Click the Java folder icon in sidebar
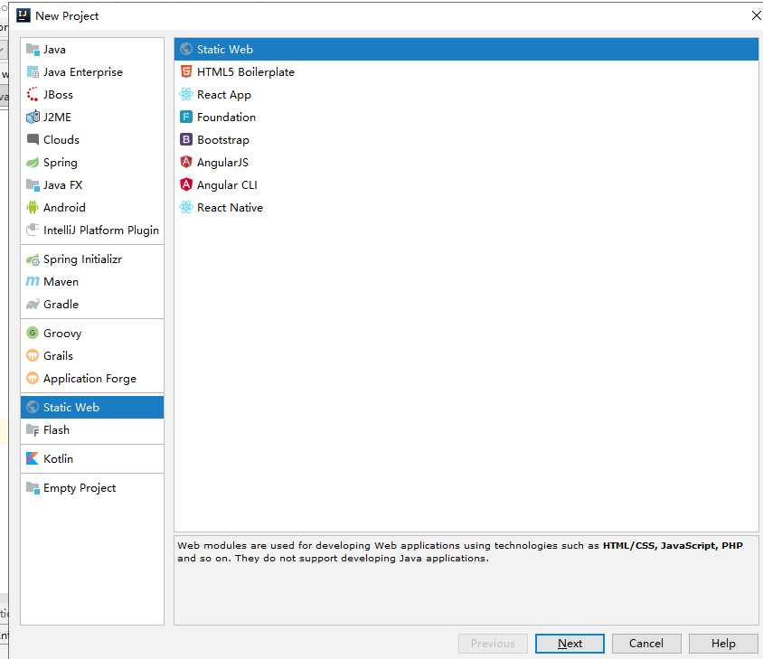This screenshot has height=659, width=763. [33, 49]
